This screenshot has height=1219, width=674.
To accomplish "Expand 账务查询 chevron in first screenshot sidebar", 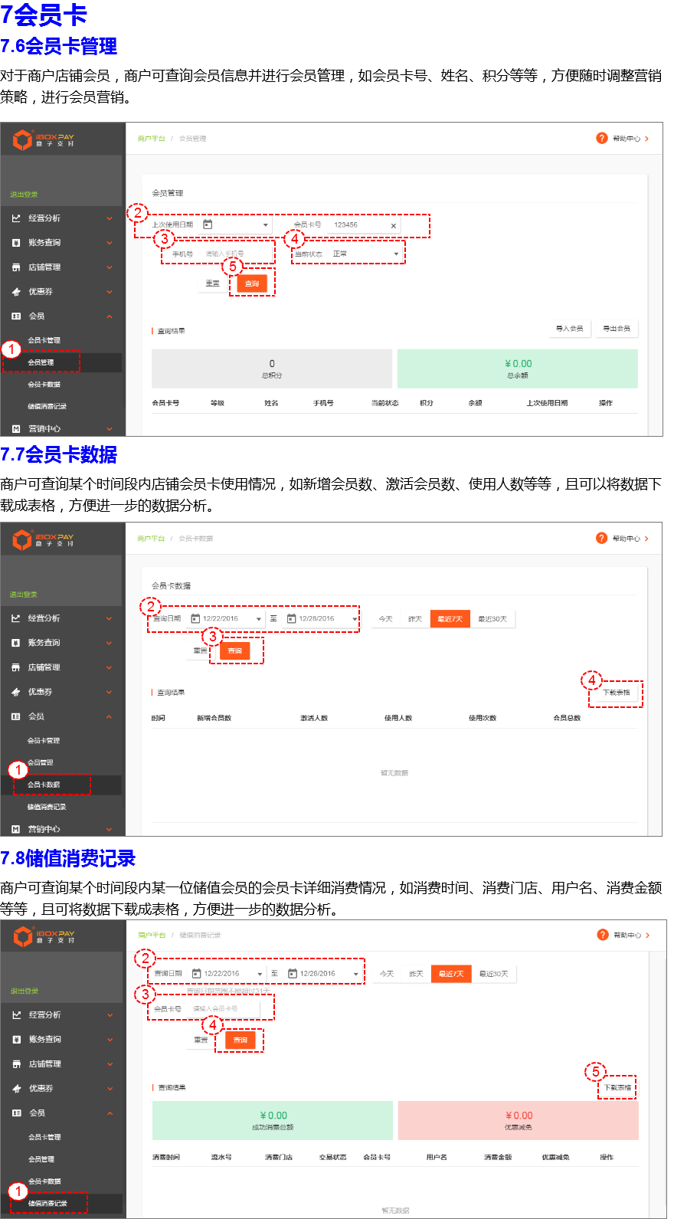I will (110, 243).
